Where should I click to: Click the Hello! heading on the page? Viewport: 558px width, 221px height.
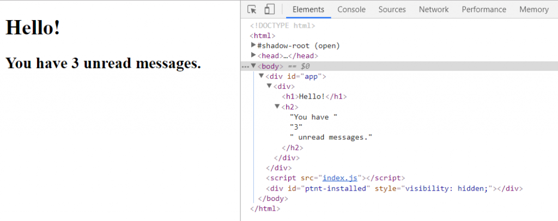pyautogui.click(x=33, y=27)
